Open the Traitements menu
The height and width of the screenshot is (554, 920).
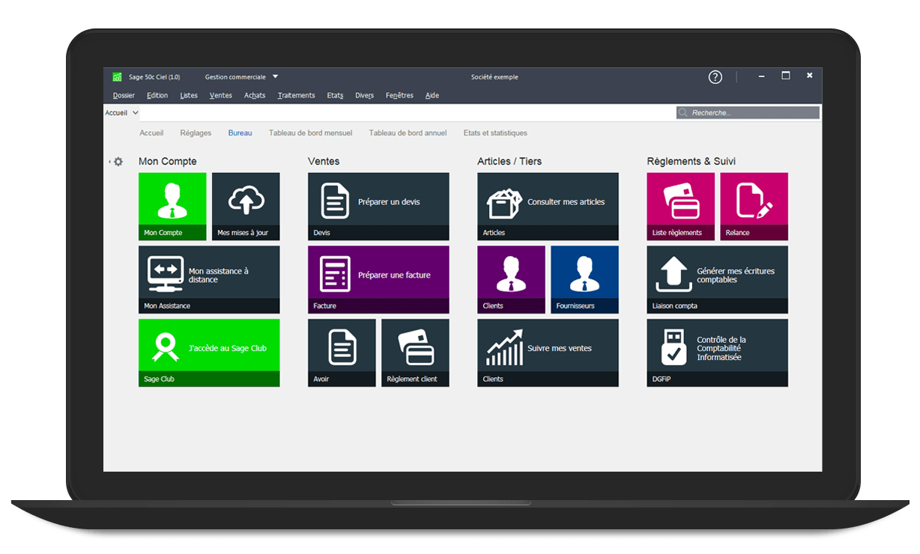(x=296, y=95)
